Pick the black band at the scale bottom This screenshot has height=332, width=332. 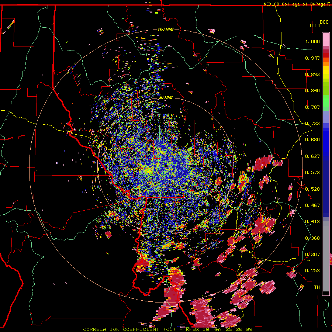326,294
